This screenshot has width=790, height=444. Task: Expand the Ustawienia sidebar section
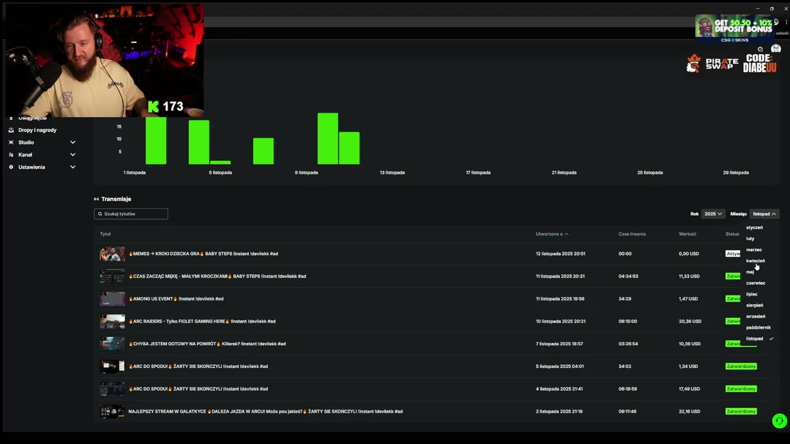tap(72, 167)
